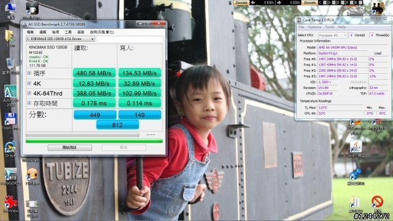Click the total score 812 button
Screen dimensions: 393x221
117,125
